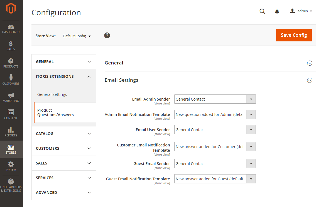The image size is (321, 207).
Task: Open the admin account menu
Action: click(301, 11)
